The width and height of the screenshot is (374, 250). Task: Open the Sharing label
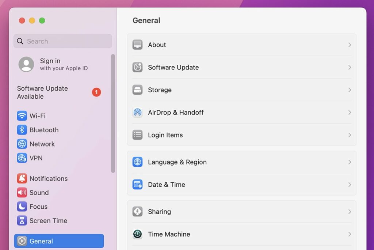click(x=159, y=212)
